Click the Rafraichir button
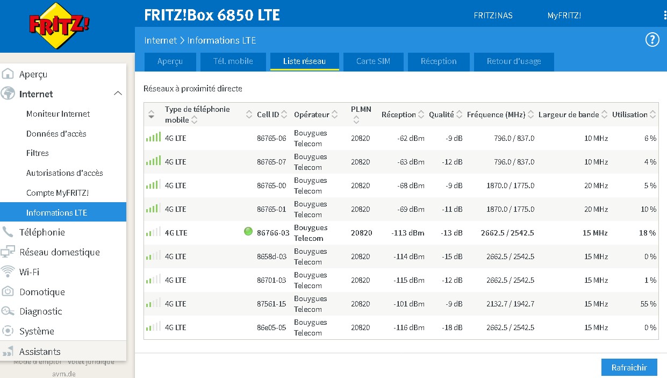This screenshot has width=667, height=378. (x=629, y=367)
